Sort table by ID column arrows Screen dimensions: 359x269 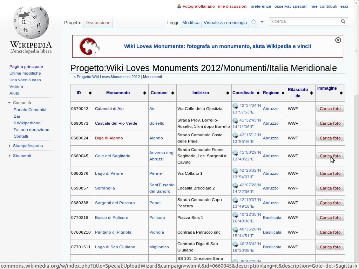[90, 93]
